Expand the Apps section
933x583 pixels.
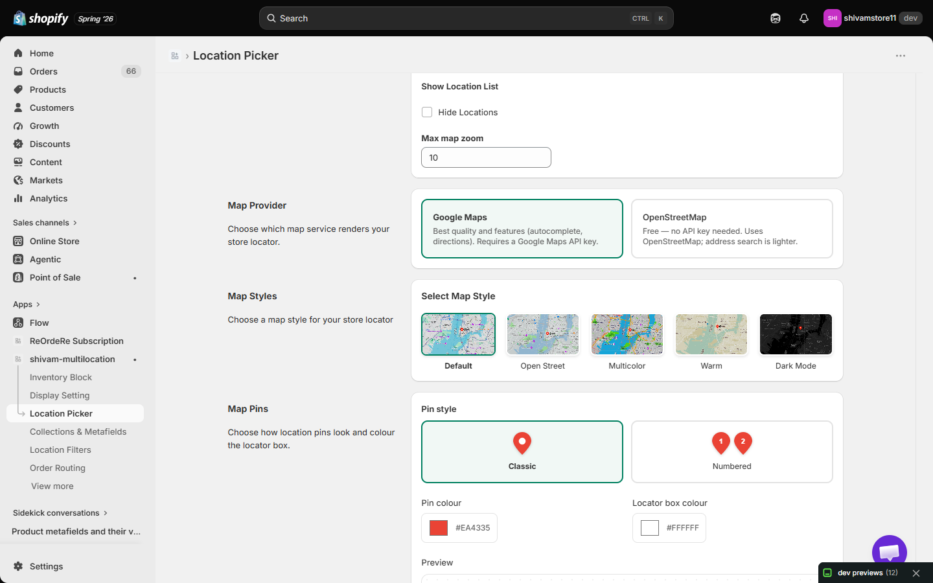click(x=27, y=304)
